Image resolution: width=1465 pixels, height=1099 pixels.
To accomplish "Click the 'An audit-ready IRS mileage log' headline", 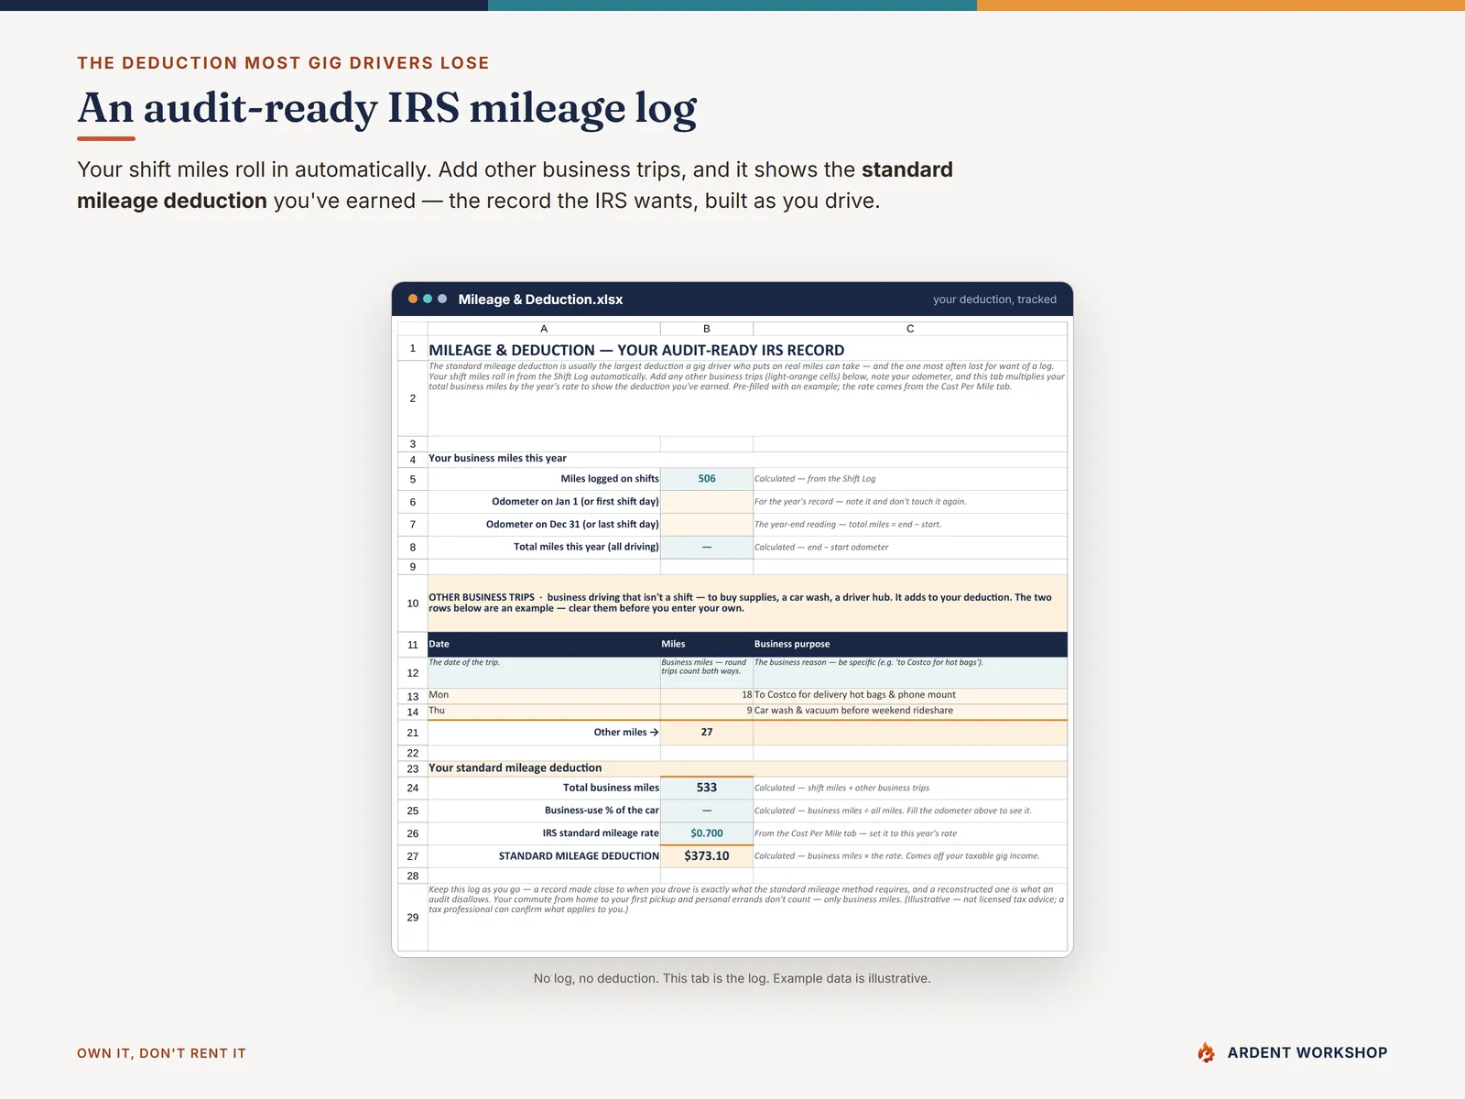I will click(x=387, y=109).
